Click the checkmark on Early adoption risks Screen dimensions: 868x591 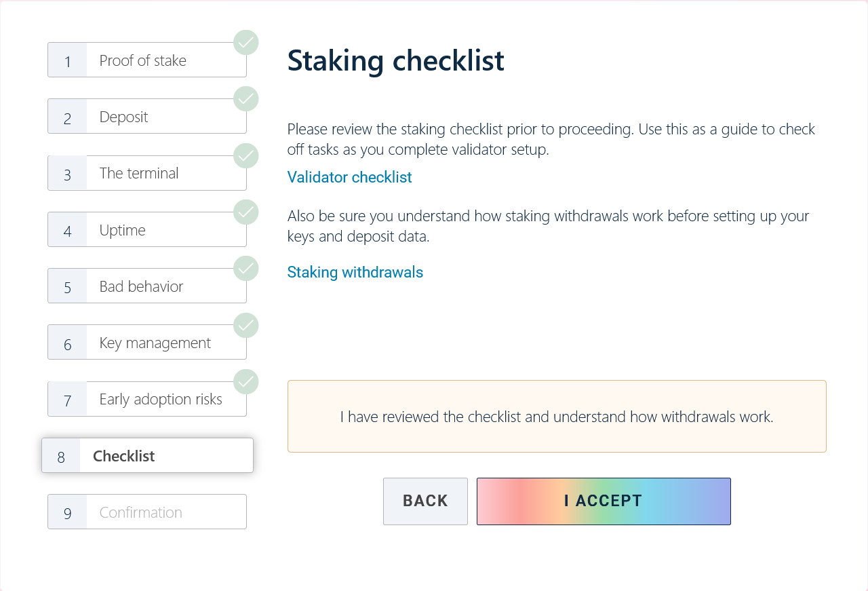(x=246, y=382)
